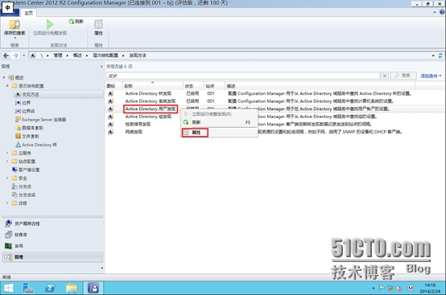Select 边界 node icon in tree
The width and height of the screenshot is (446, 295).
pyautogui.click(x=18, y=103)
